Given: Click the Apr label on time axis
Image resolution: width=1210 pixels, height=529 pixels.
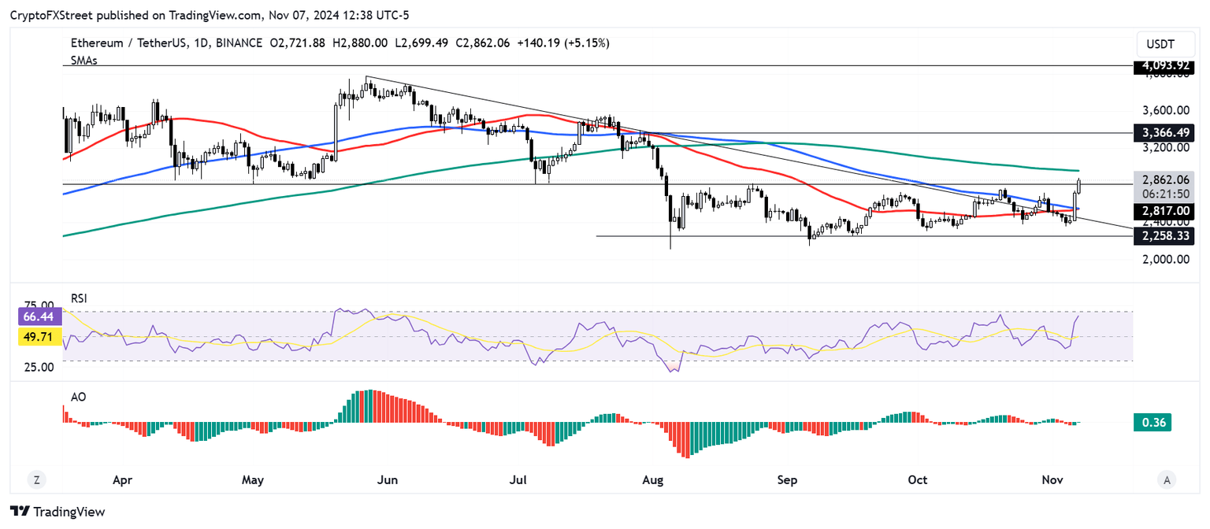Looking at the screenshot, I should point(122,479).
